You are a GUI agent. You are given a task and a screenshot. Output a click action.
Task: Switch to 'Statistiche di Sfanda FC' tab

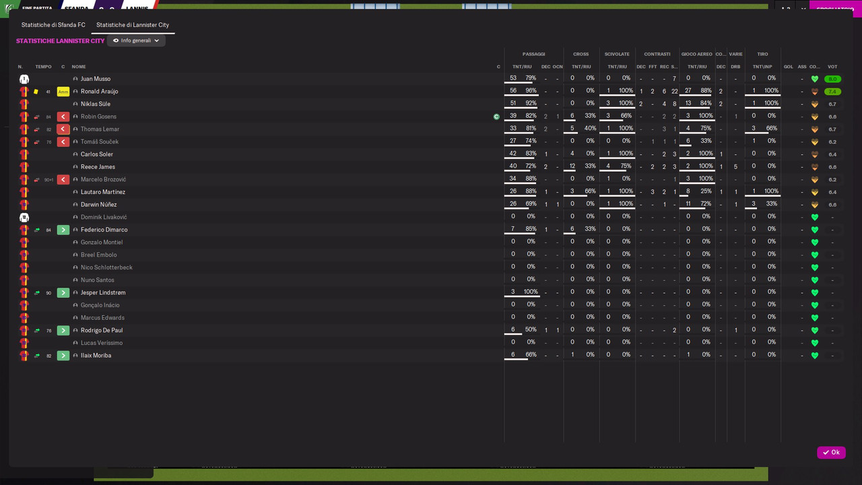click(53, 25)
